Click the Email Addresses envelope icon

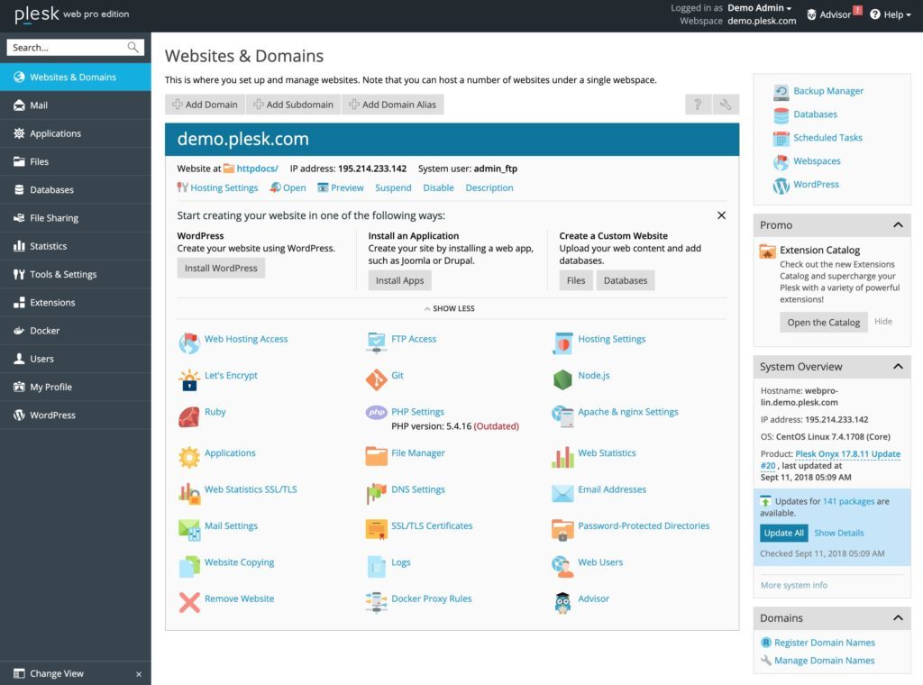click(562, 493)
